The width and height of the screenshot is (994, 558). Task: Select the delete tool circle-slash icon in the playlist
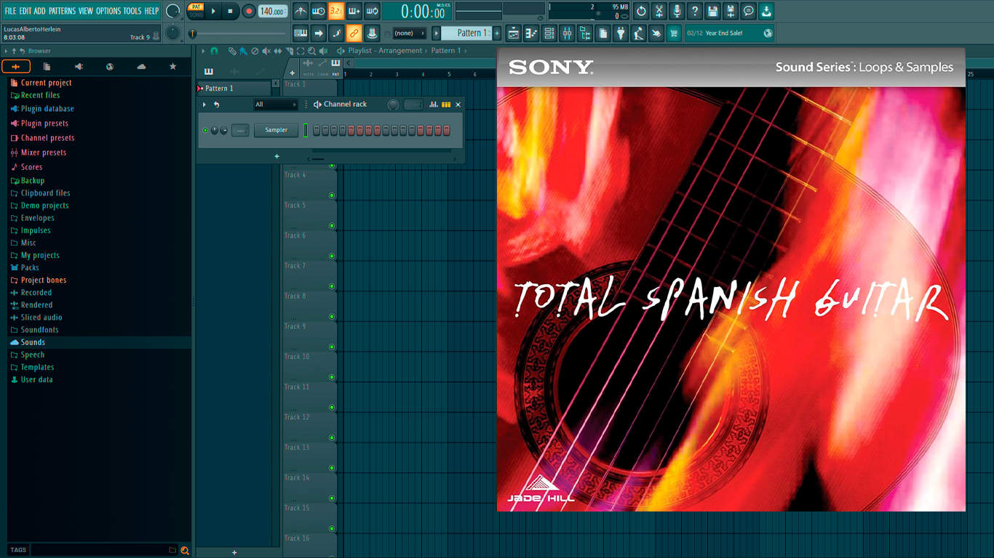255,51
